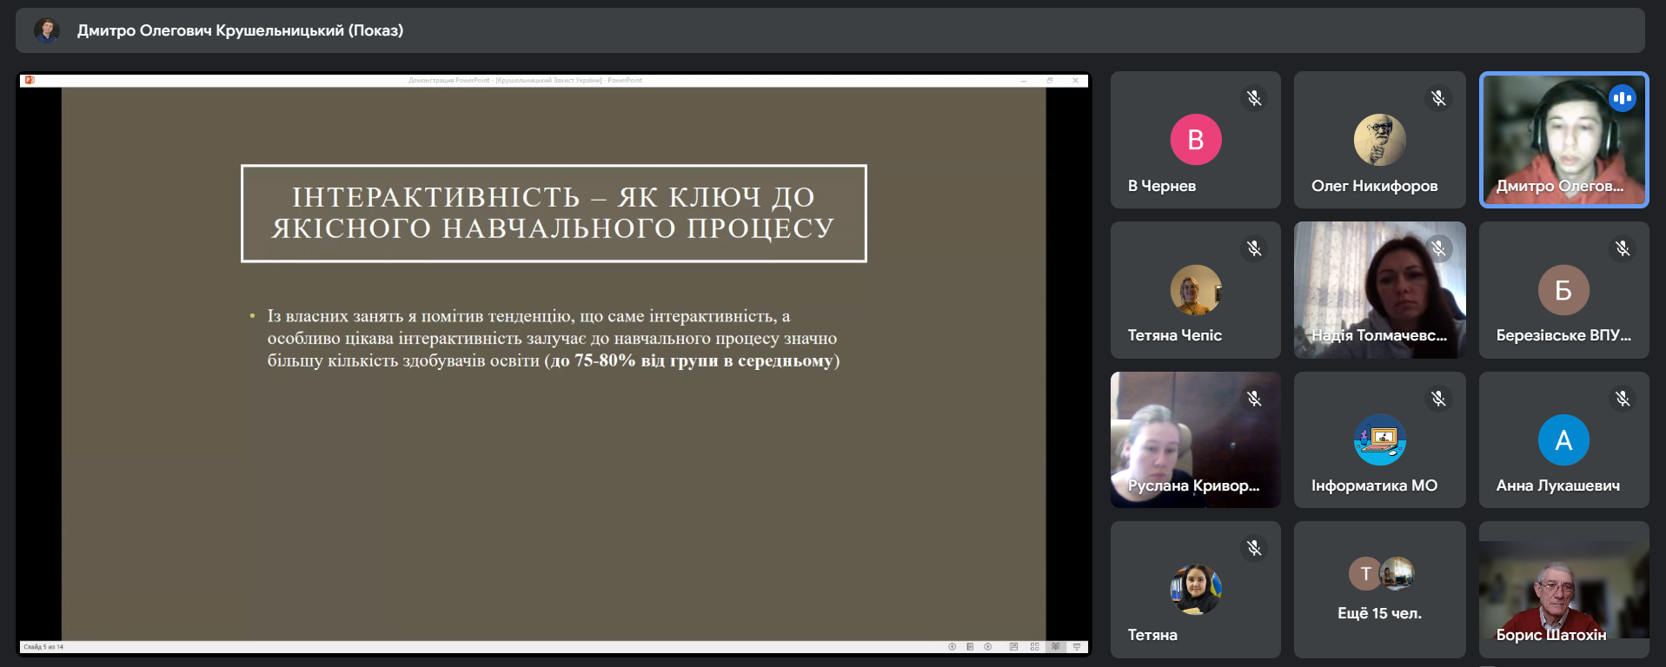The image size is (1666, 667).
Task: Switch to Slide Sorter view
Action: (1034, 647)
